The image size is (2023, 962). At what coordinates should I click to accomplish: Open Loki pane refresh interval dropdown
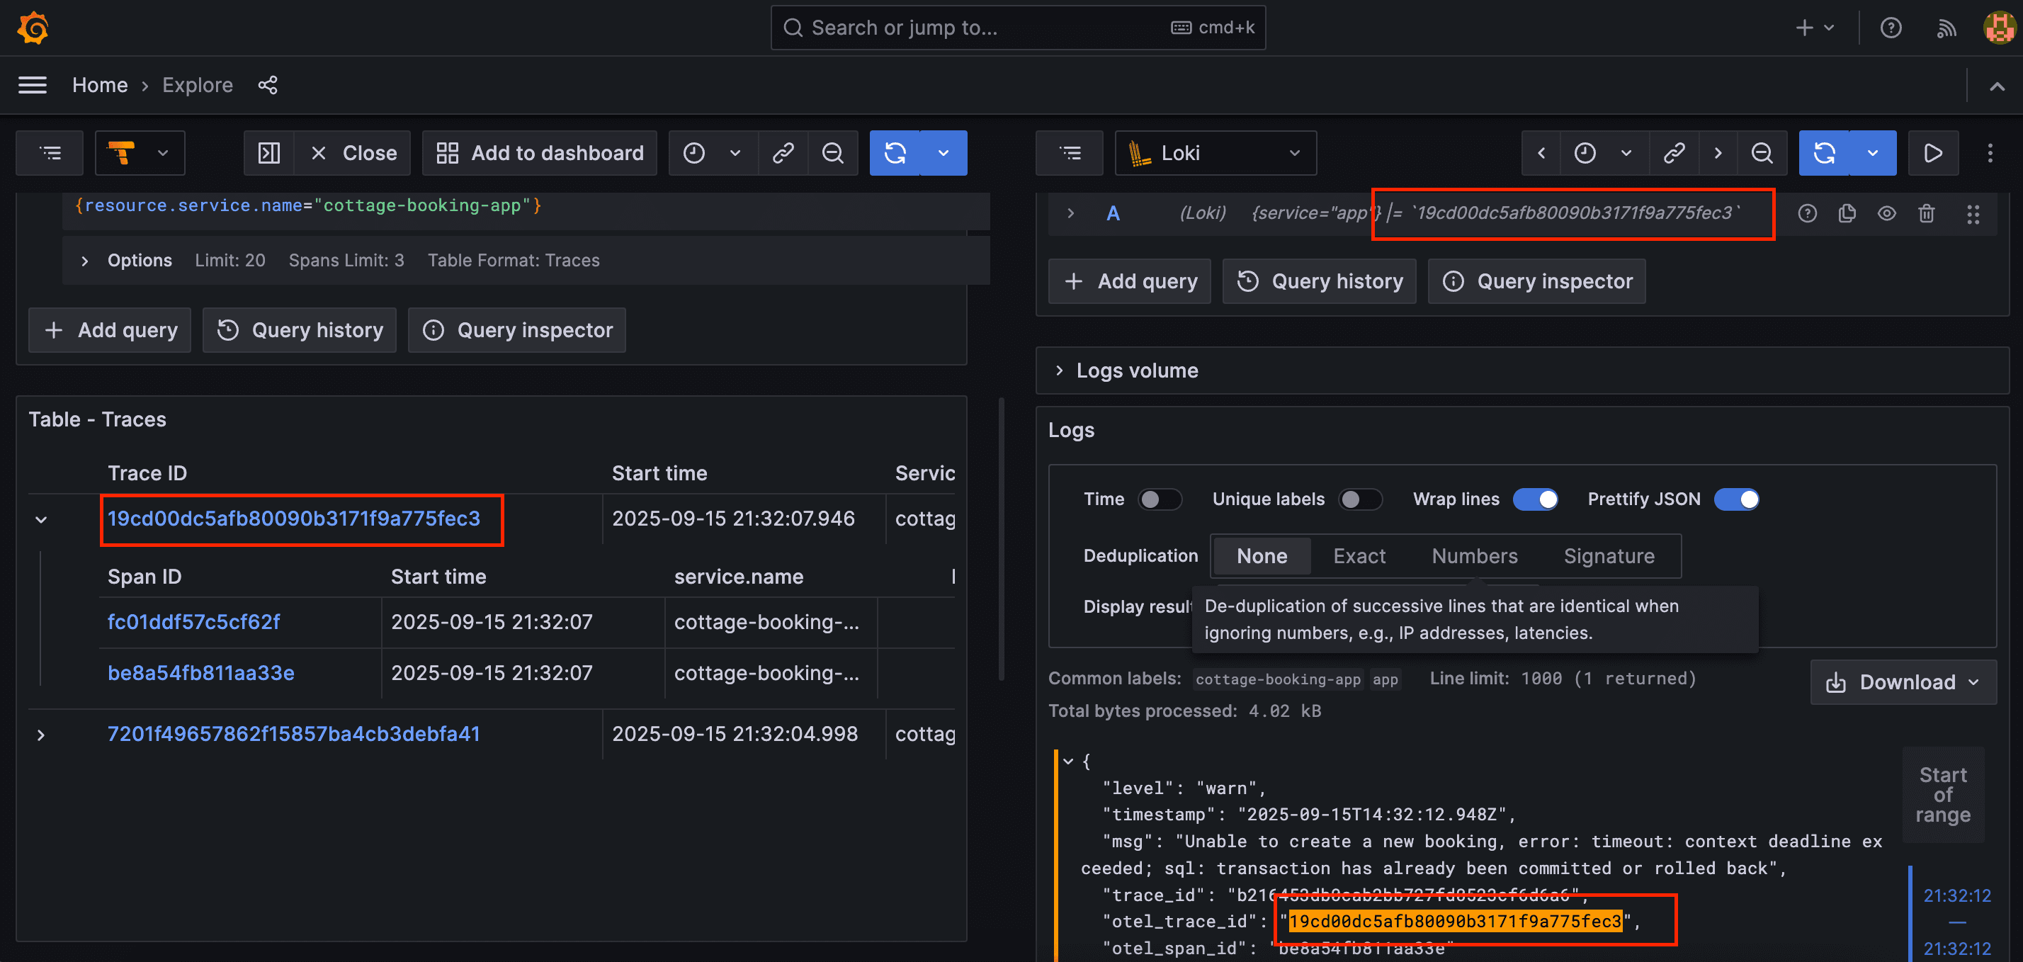click(x=1873, y=153)
